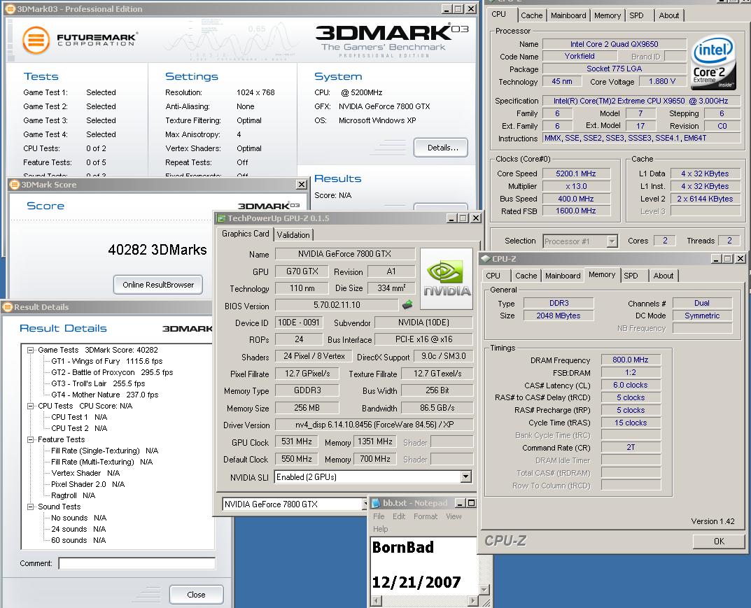This screenshot has height=608, width=751.
Task: Click the GPU-Z BIOS save chip icon
Action: [x=407, y=304]
